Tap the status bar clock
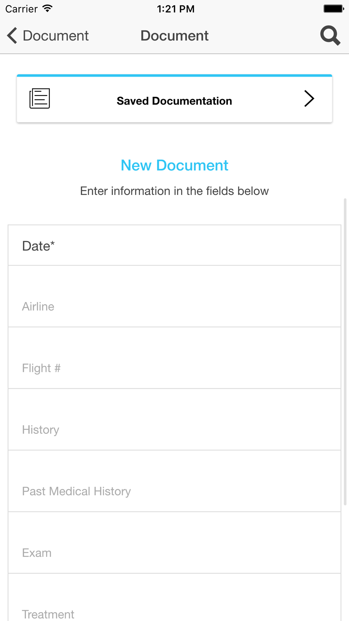The height and width of the screenshot is (621, 349). click(176, 9)
